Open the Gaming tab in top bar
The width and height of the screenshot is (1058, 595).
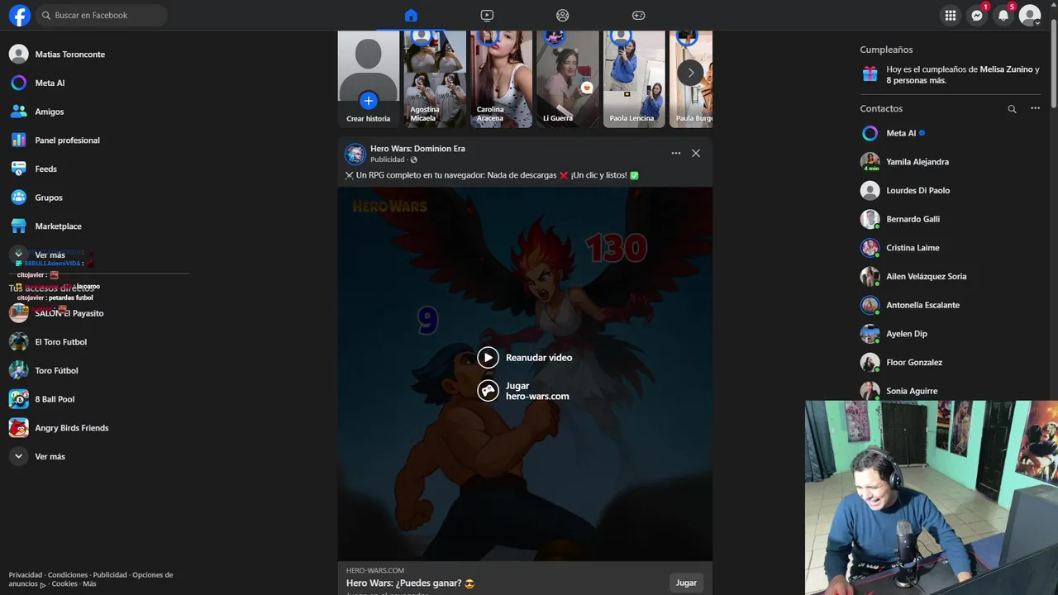639,15
